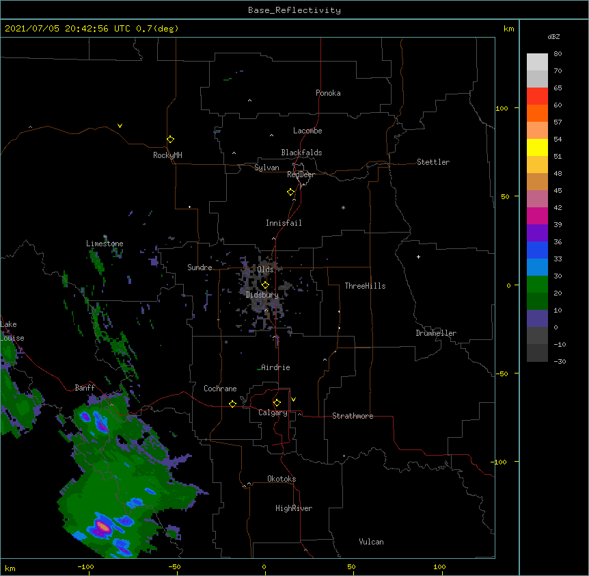Click the white asterisk above the Limestone label
This screenshot has height=576, width=589.
pos(105,237)
